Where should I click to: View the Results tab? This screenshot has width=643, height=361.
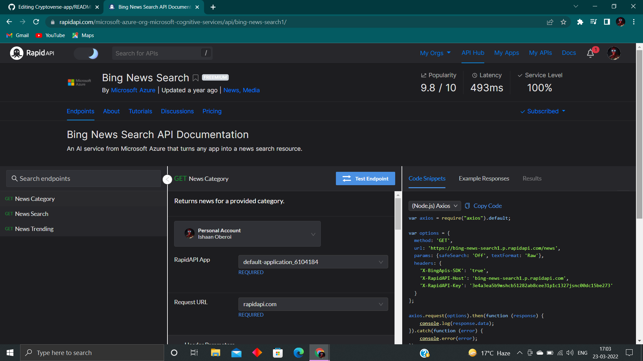pos(532,178)
